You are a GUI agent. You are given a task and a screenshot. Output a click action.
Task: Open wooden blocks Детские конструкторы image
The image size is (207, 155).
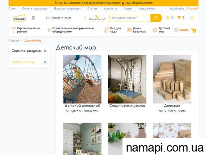pyautogui.click(x=172, y=79)
